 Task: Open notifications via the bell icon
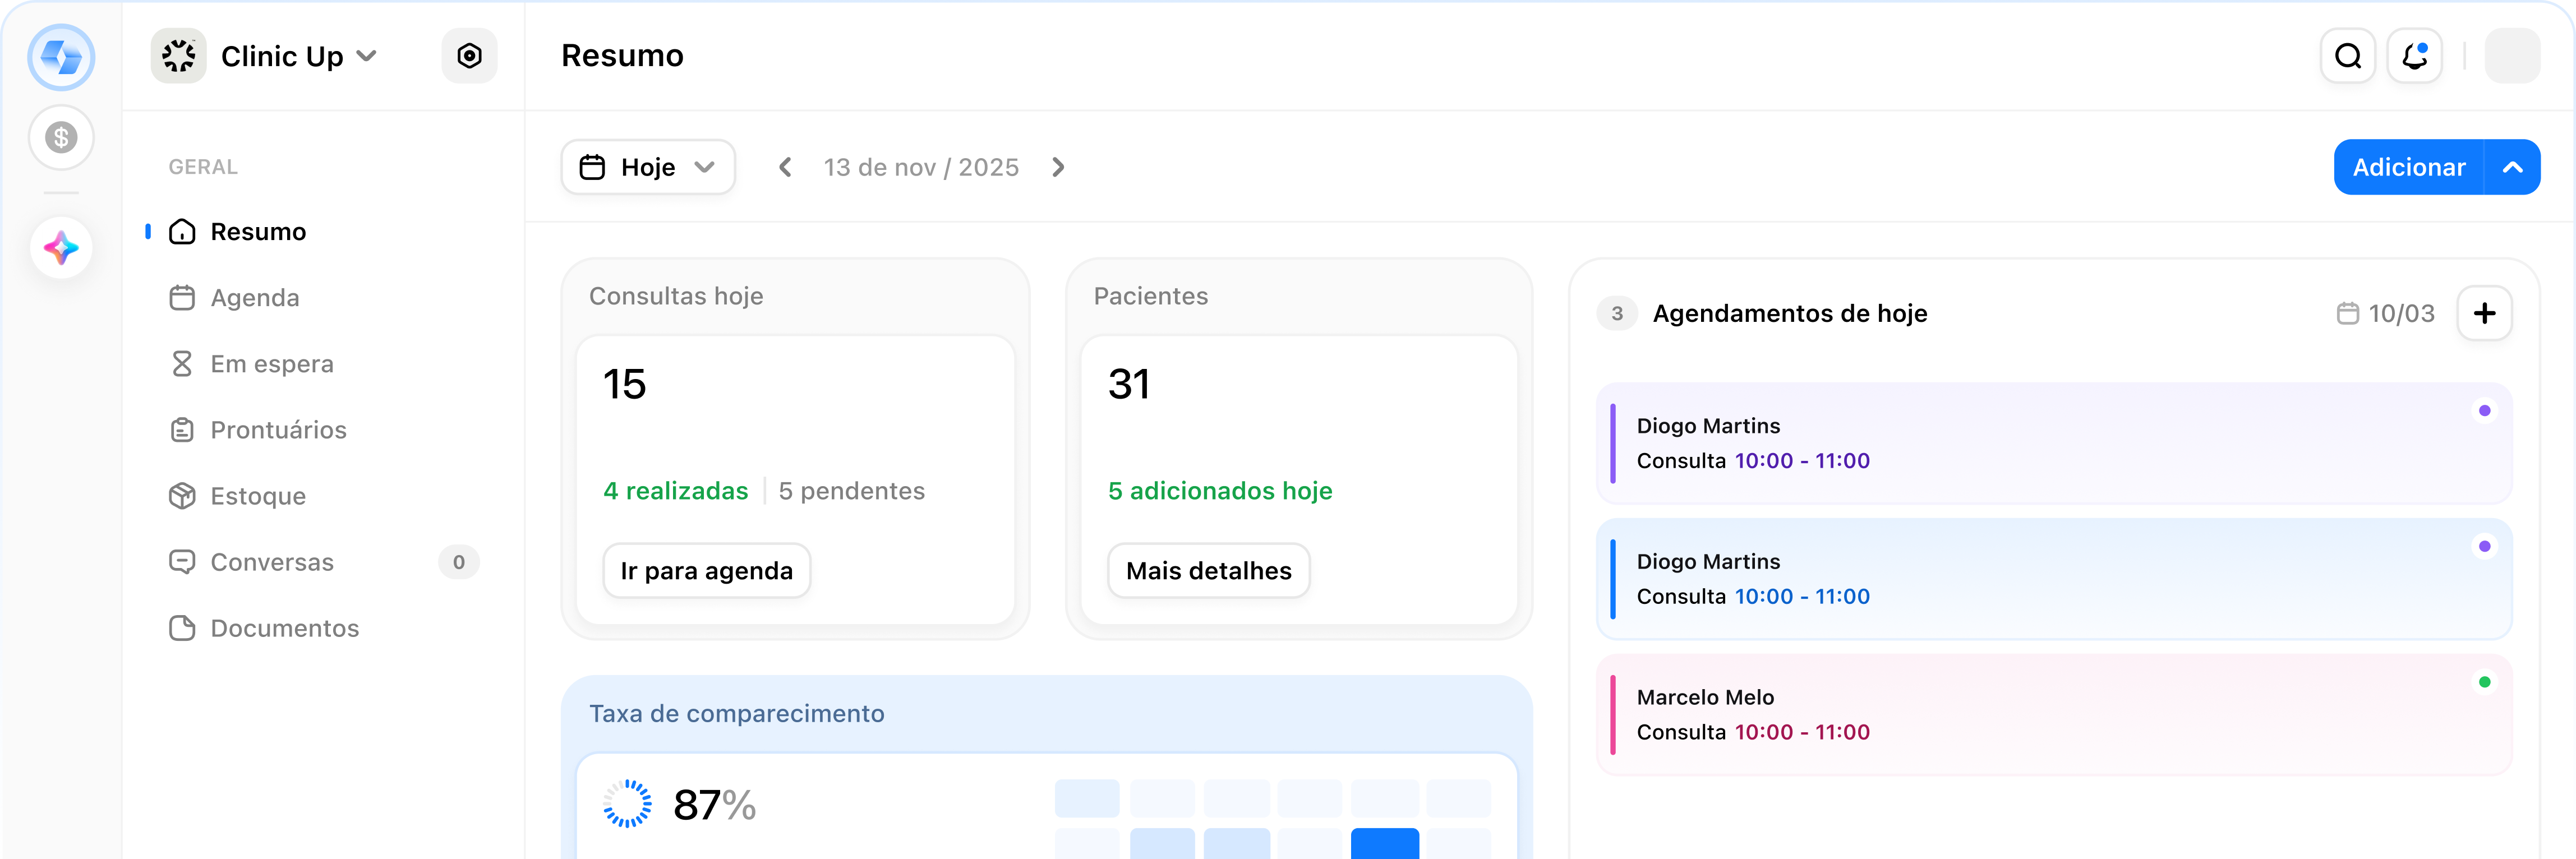(2415, 56)
